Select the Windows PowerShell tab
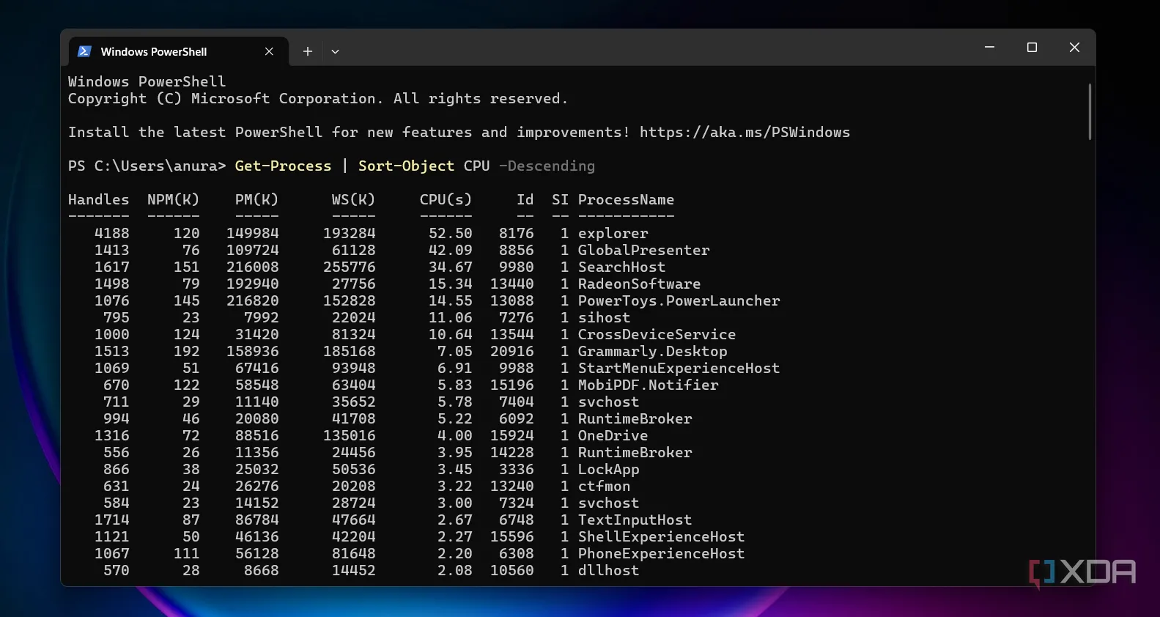The height and width of the screenshot is (617, 1160). click(x=178, y=51)
